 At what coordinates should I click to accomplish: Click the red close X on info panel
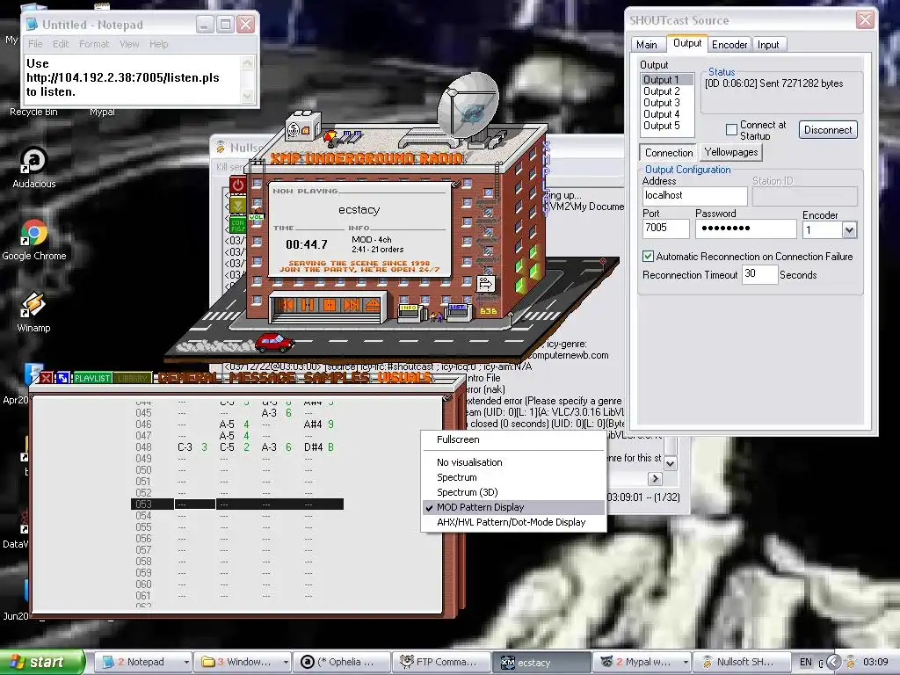[46, 378]
